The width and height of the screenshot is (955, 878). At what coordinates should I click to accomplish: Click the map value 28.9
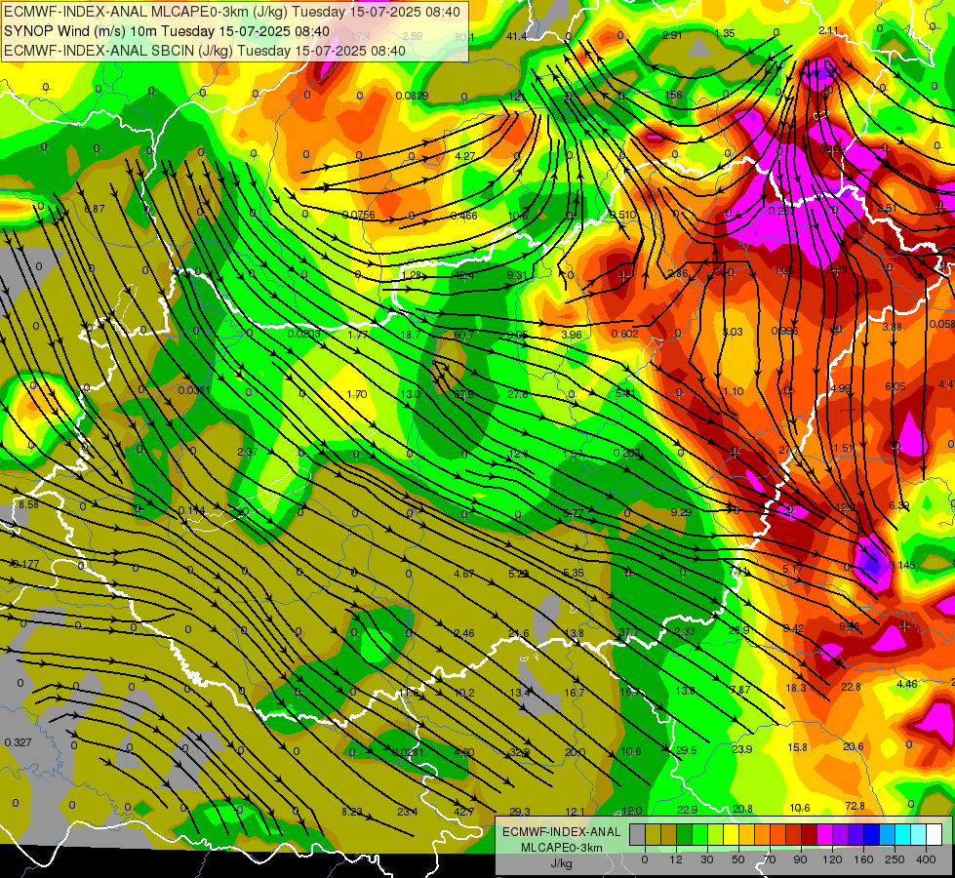click(738, 630)
